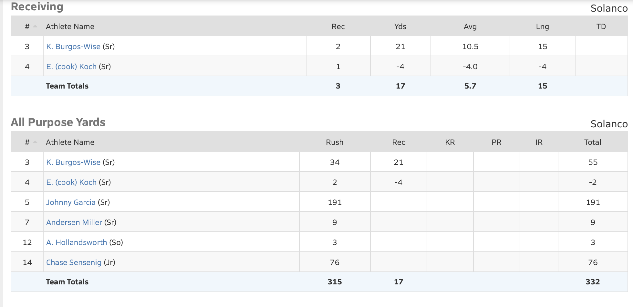Open E. (cook) Koch in All Purpose Yards

pos(71,182)
